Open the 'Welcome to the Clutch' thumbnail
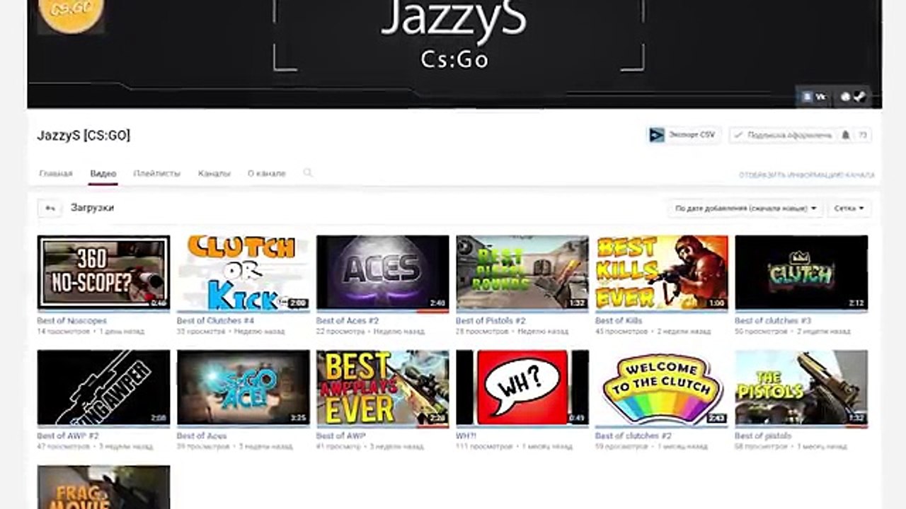The width and height of the screenshot is (906, 509). [x=662, y=388]
